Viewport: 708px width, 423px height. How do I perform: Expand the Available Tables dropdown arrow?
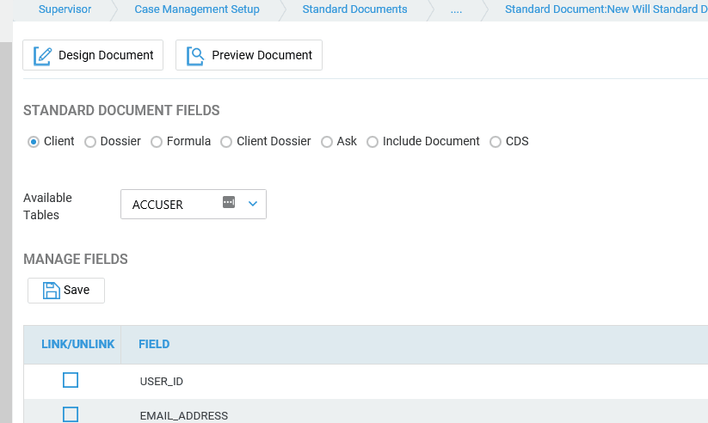(253, 204)
